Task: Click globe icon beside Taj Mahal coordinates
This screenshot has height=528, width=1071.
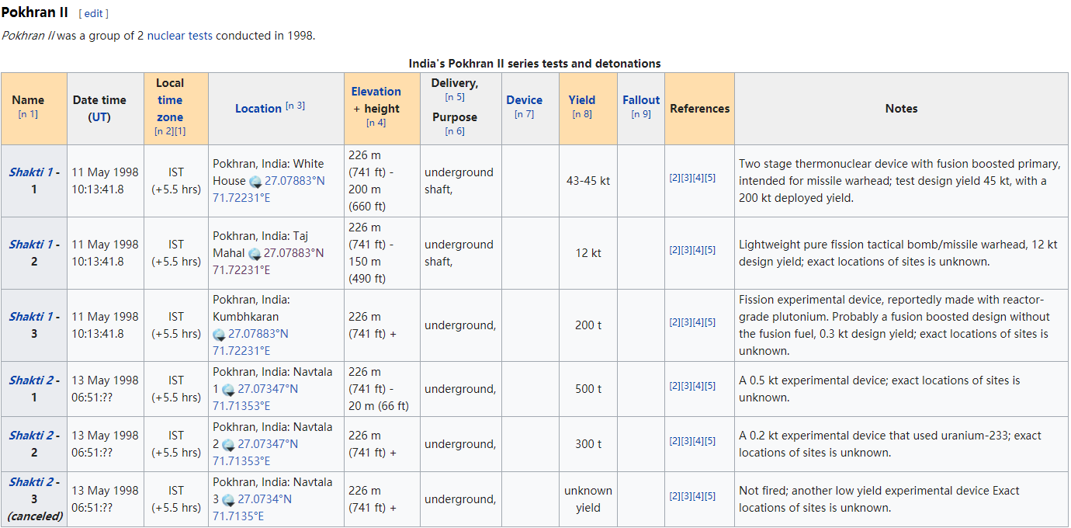Action: pos(255,254)
